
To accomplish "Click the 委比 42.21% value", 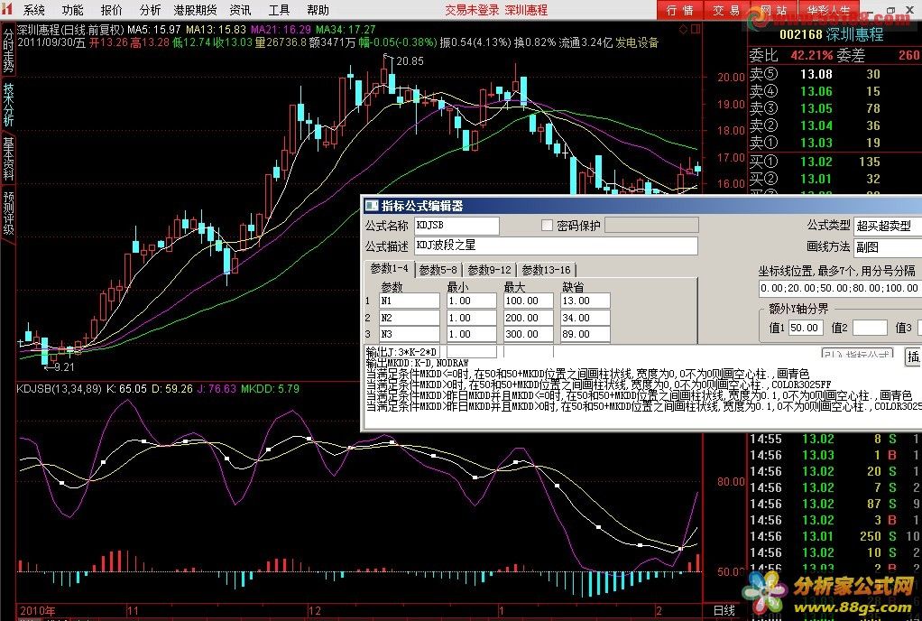I will tap(811, 55).
